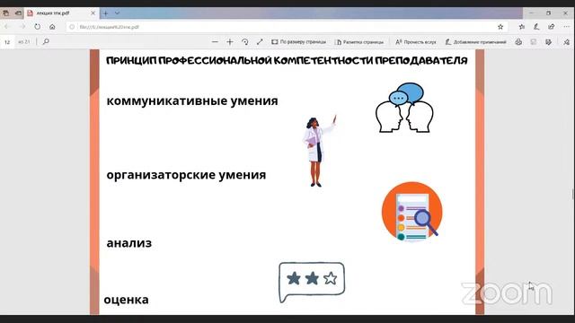Click По размеру страницы fit button
The image size is (575, 323).
click(298, 42)
